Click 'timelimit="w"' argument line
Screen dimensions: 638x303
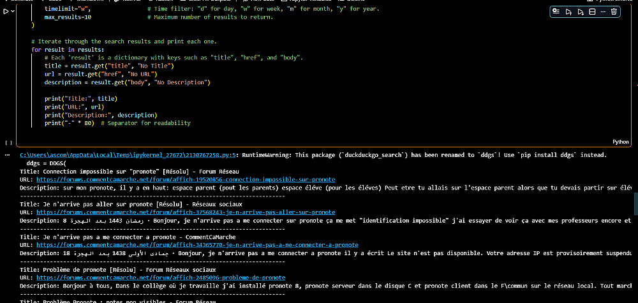point(68,9)
